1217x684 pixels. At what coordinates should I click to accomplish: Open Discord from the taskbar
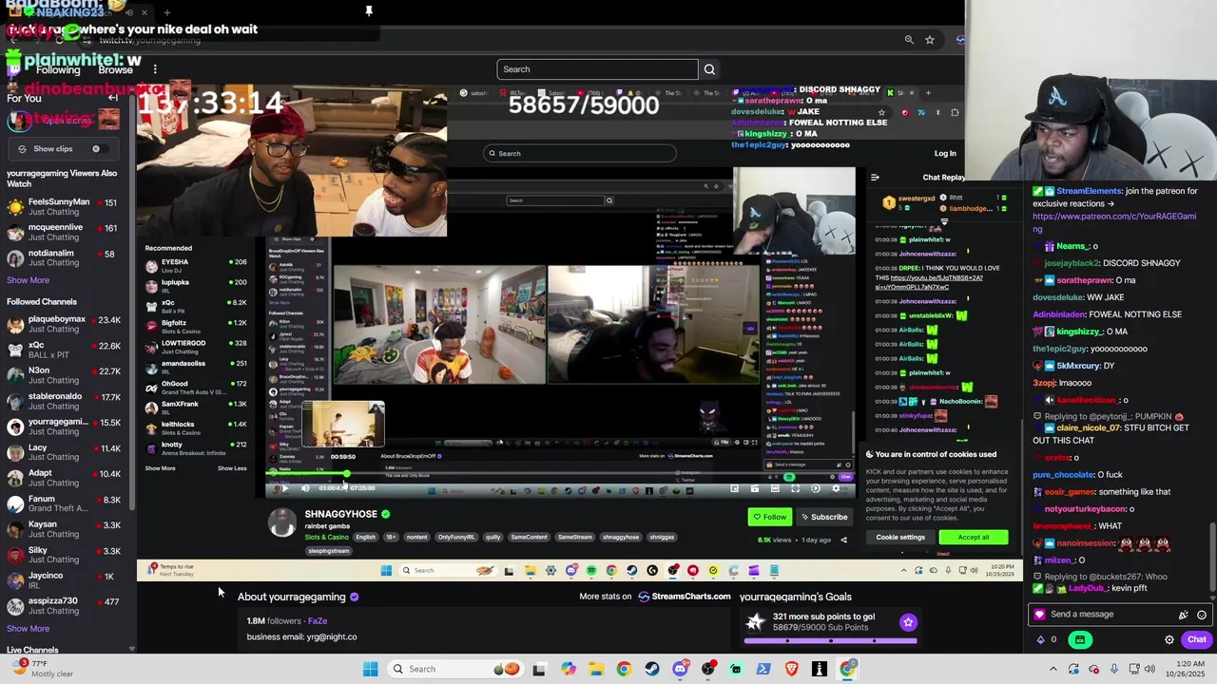(x=680, y=669)
